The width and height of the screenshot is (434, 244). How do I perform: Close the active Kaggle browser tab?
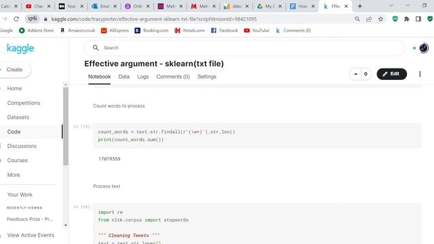point(346,6)
